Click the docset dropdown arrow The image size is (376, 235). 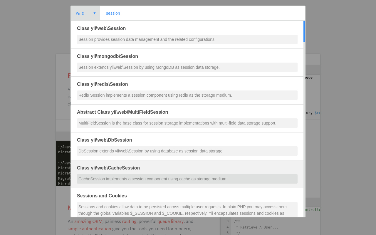[x=95, y=13]
